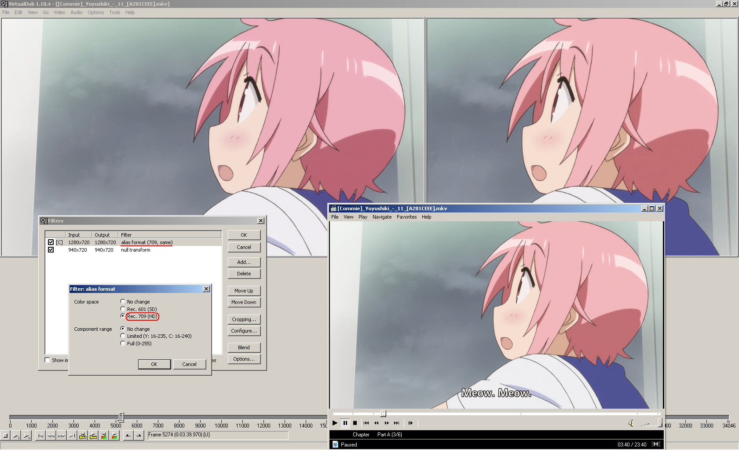Jump to start of video in VirtualDub
This screenshot has height=450, width=739.
40,435
